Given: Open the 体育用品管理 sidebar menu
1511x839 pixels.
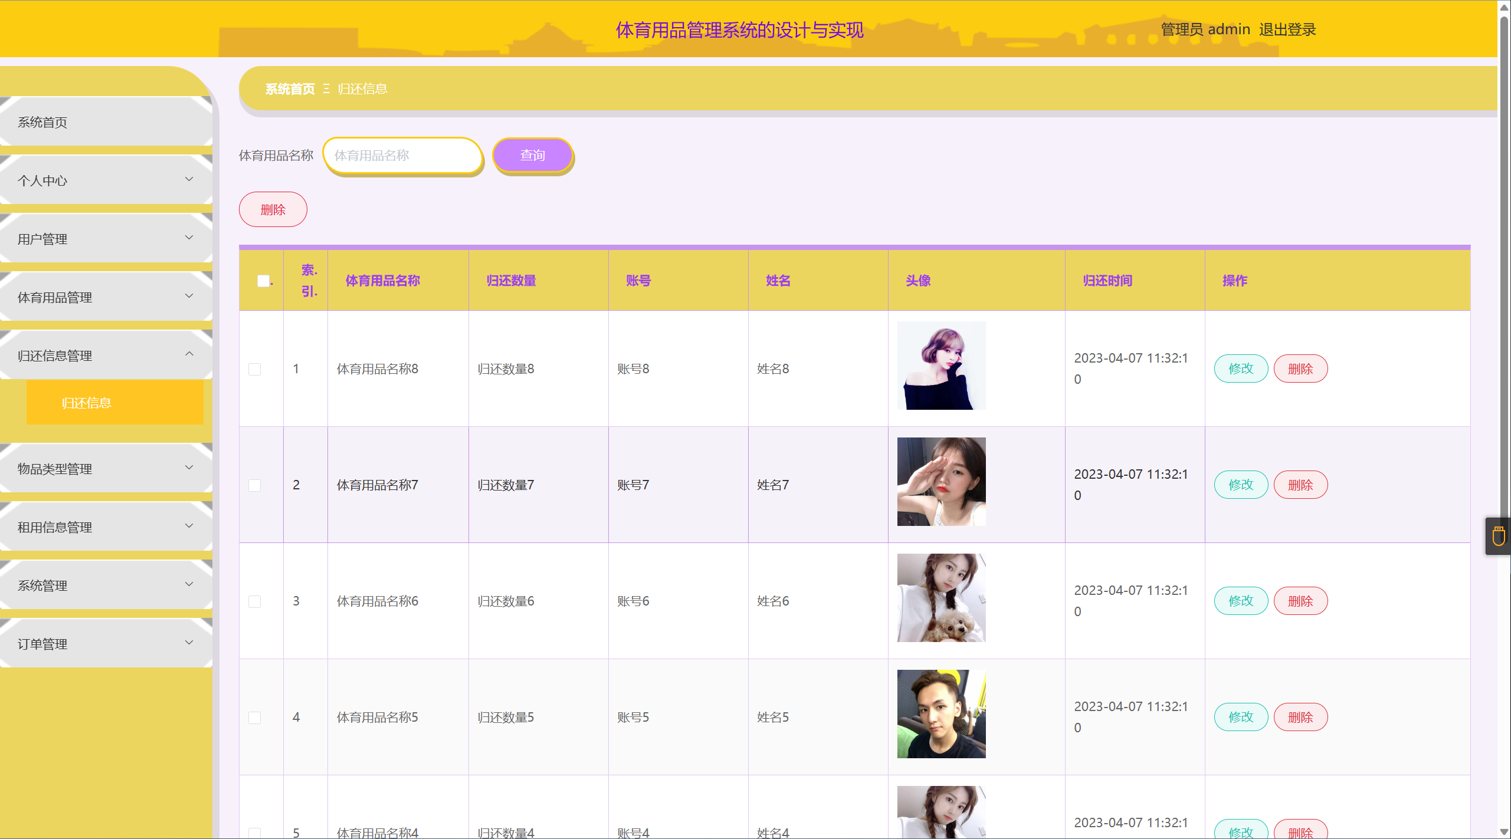Looking at the screenshot, I should (106, 297).
